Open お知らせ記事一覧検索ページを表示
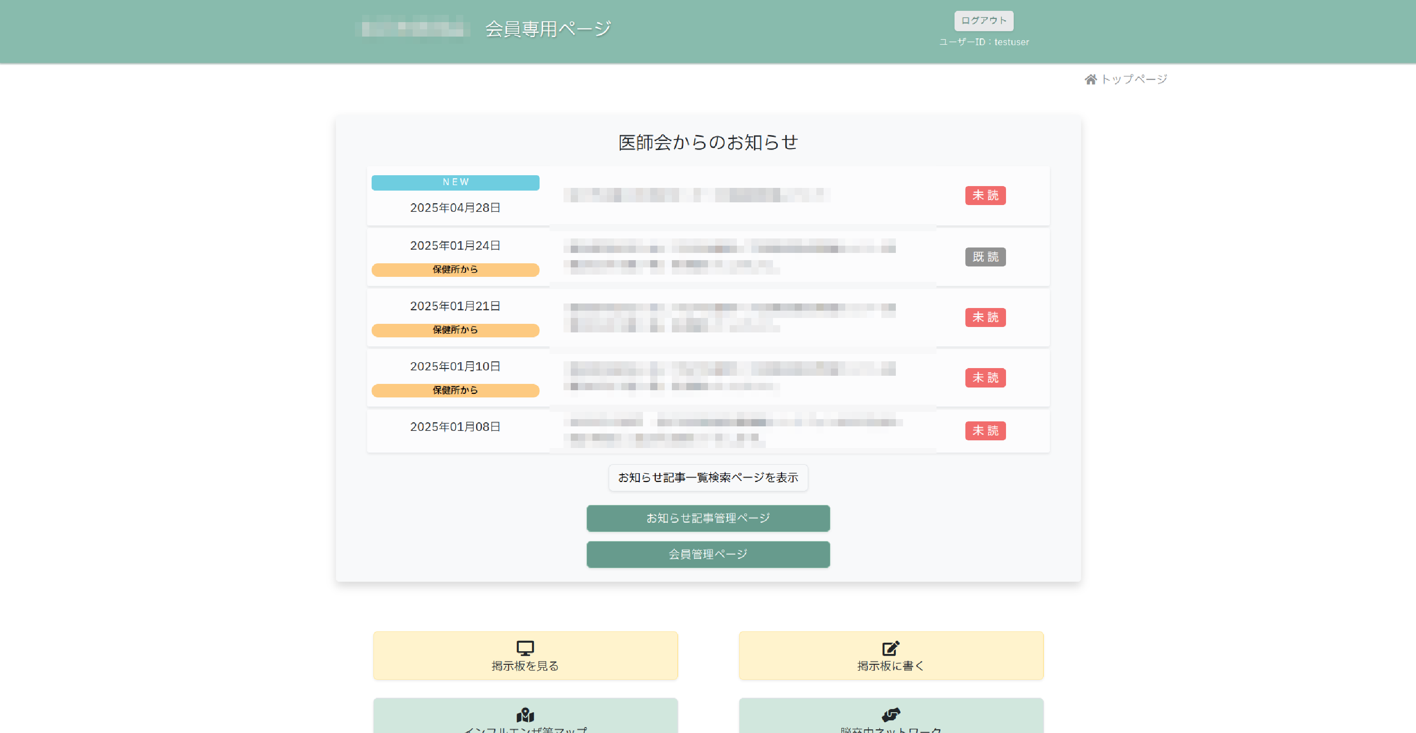Image resolution: width=1416 pixels, height=733 pixels. [708, 477]
